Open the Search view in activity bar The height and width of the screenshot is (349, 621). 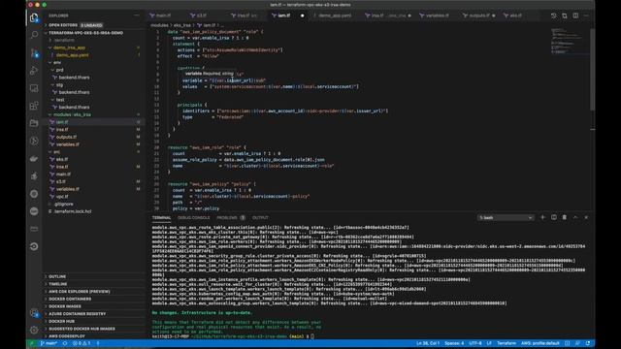34,35
